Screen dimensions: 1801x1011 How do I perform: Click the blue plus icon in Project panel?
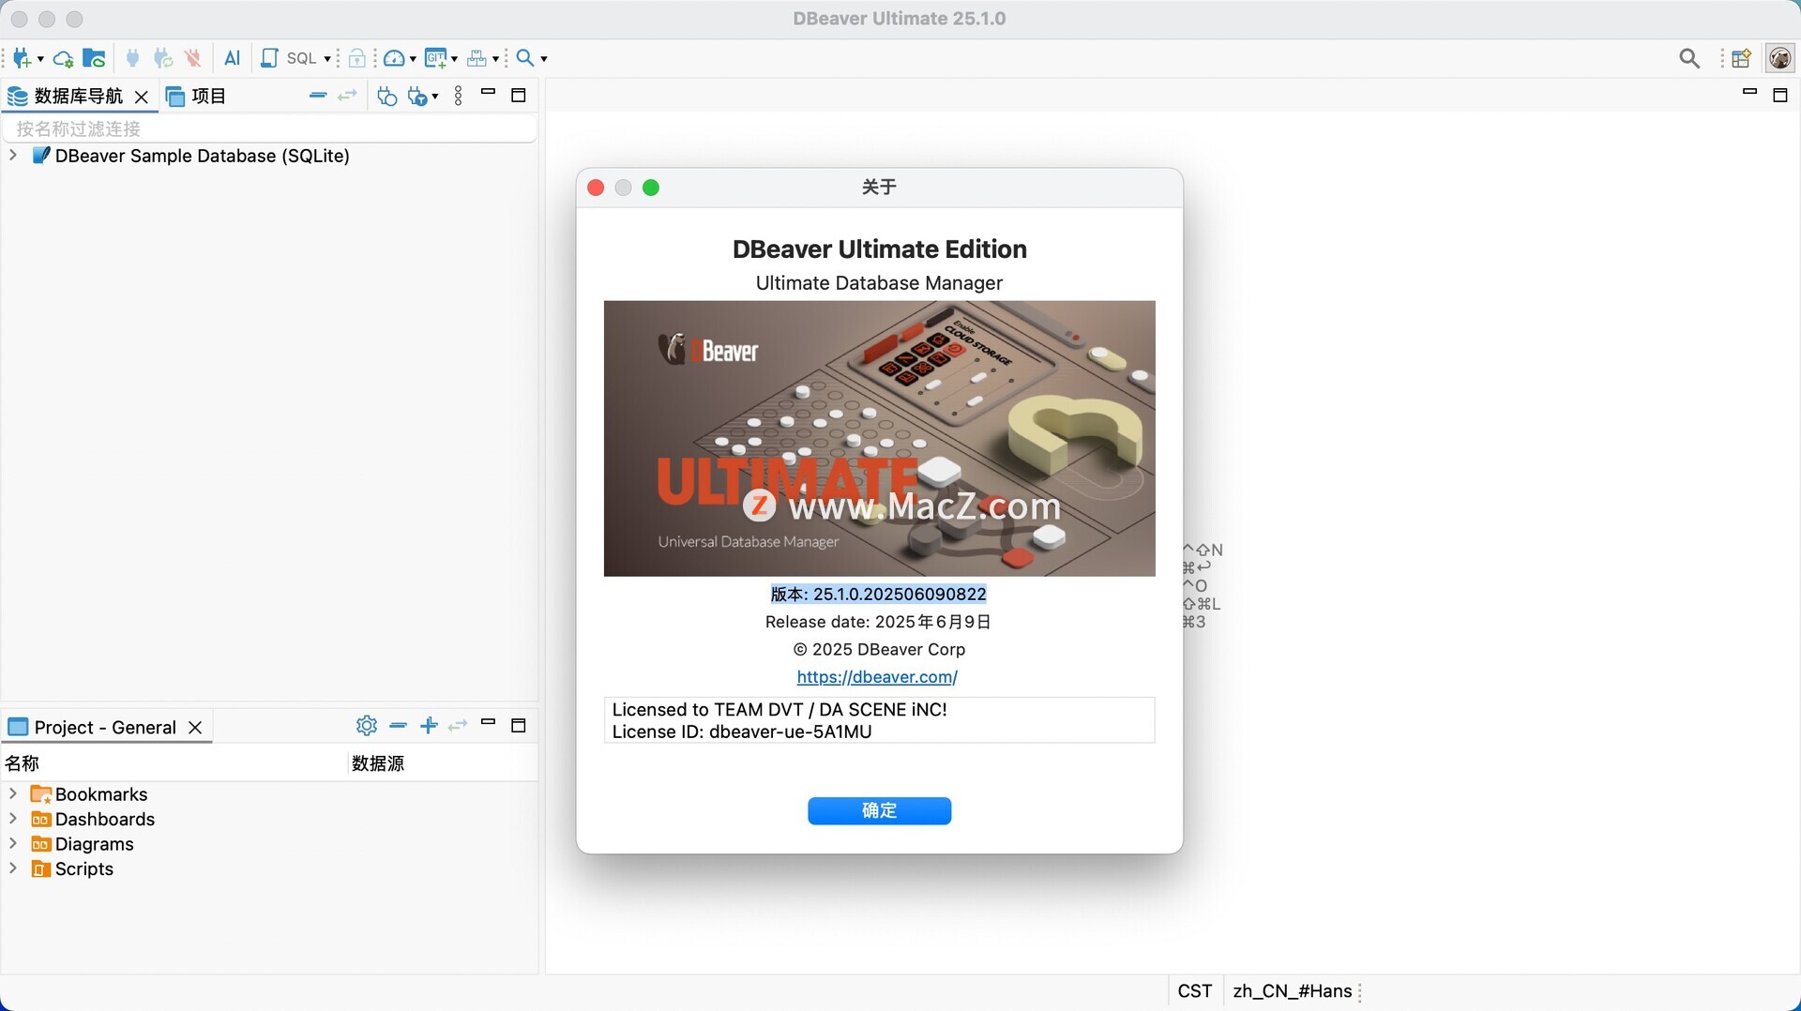[429, 726]
